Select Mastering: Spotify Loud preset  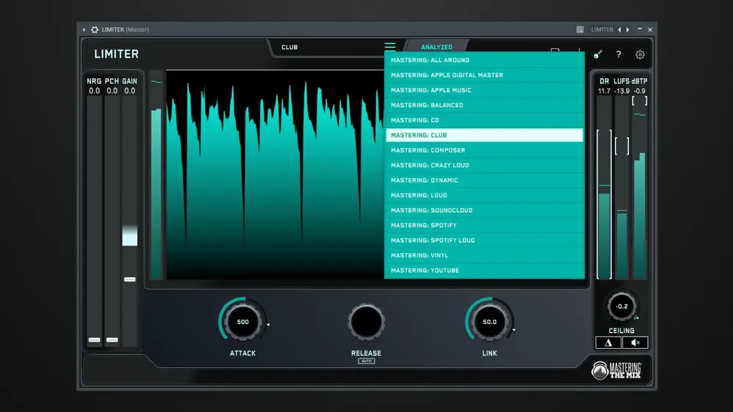(x=485, y=240)
